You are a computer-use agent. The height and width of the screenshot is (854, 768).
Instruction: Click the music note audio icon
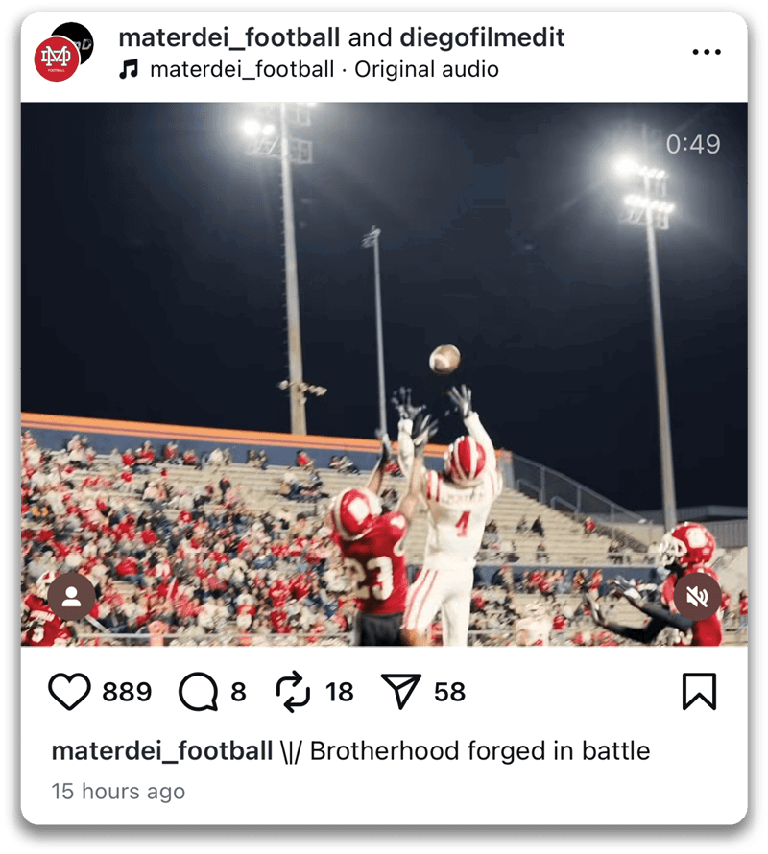tap(129, 69)
